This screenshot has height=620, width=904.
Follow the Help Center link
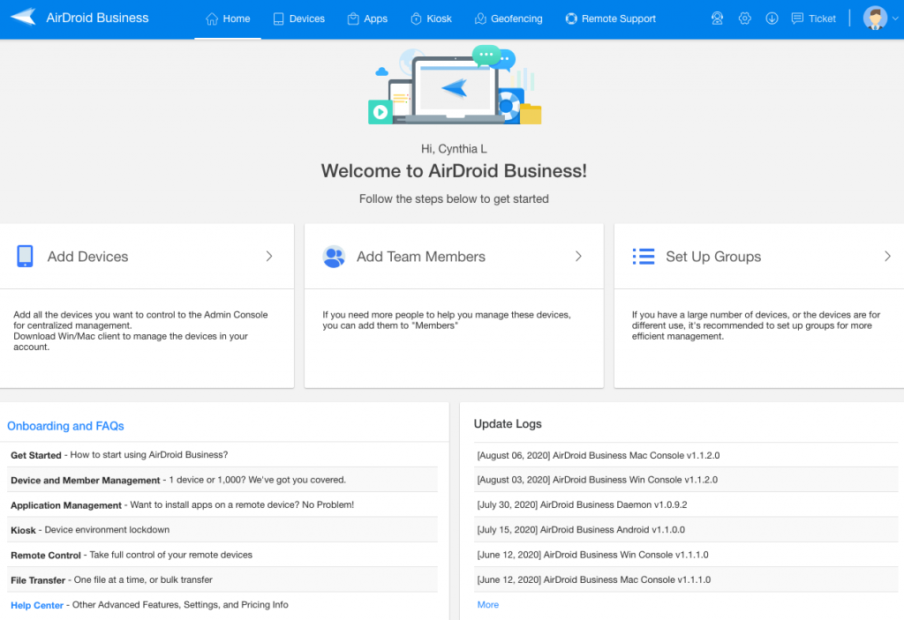coord(37,605)
